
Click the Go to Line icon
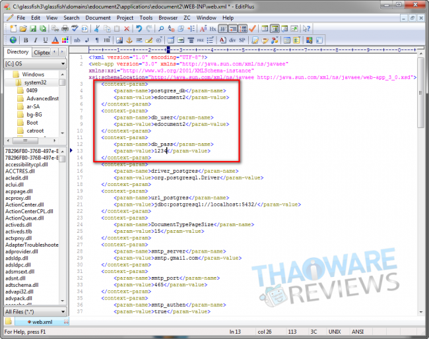pyautogui.click(x=191, y=28)
